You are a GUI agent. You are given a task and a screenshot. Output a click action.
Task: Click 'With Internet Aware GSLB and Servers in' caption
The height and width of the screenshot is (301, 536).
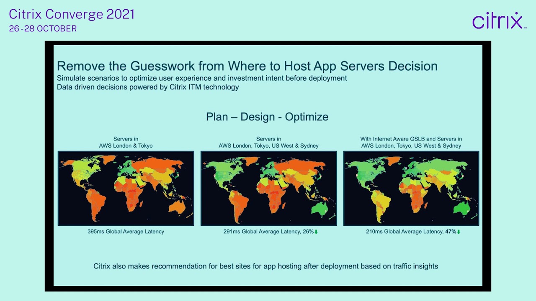(411, 139)
